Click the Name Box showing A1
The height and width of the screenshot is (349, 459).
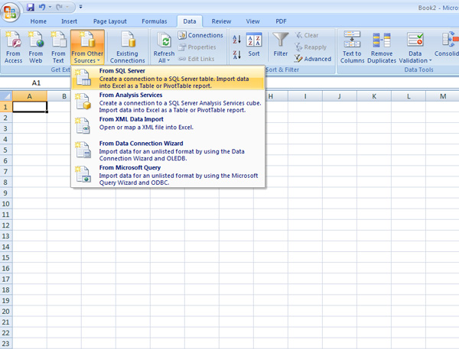pos(36,83)
